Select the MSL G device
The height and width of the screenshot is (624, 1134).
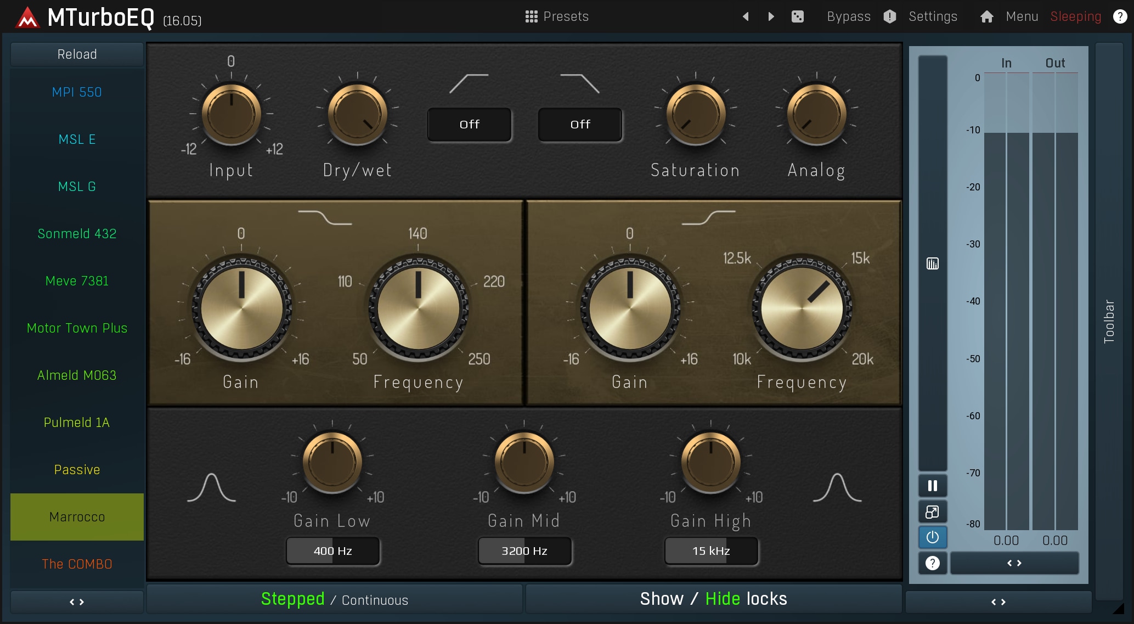coord(77,187)
